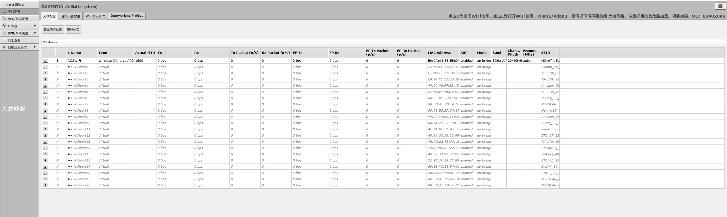
Task: Open 日志查看 log icon in sidebar
Action: coord(5,40)
